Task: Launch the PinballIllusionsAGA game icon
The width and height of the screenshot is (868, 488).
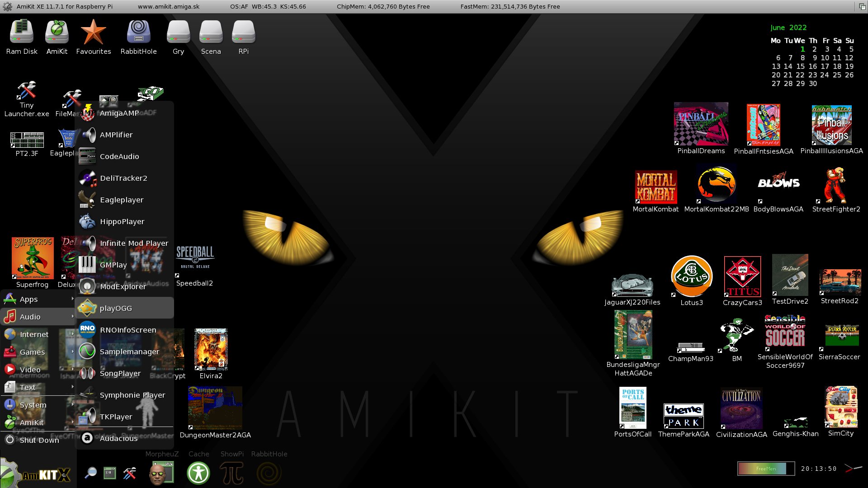Action: pos(831,125)
